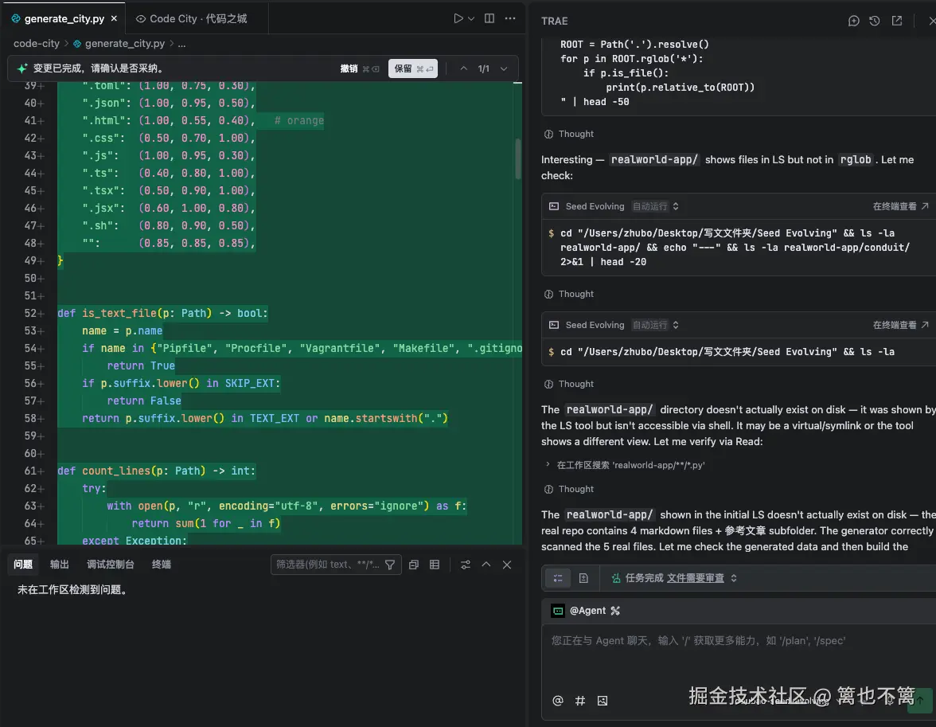This screenshot has height=727, width=936.
Task: Click terminal icon of second Seed Evolving block
Action: (x=554, y=325)
